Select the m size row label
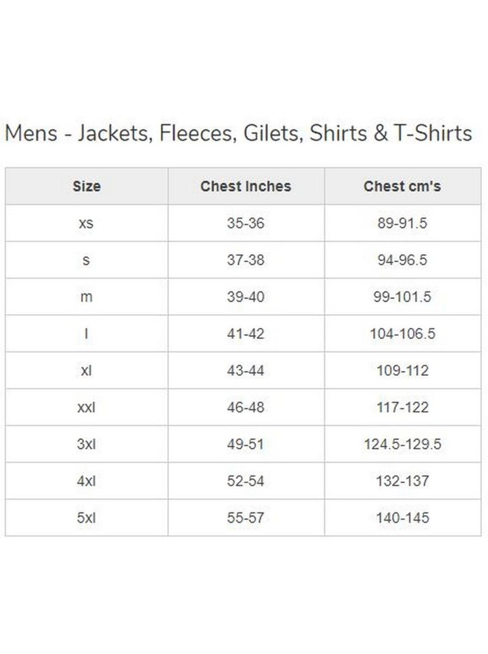 pyautogui.click(x=87, y=296)
